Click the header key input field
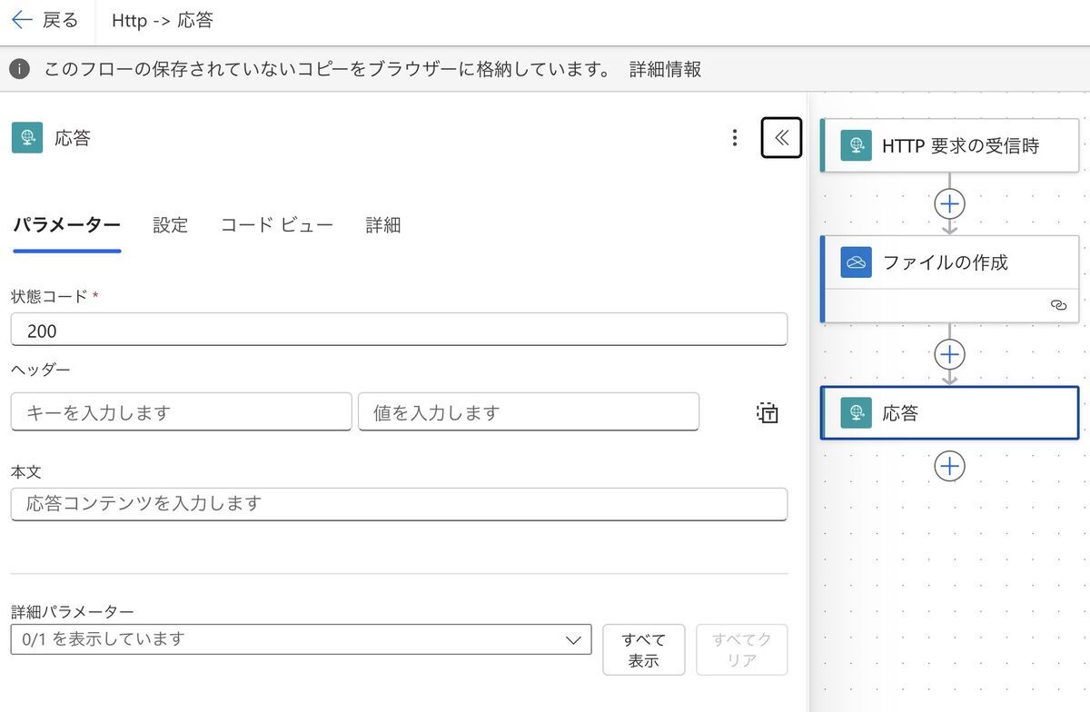The width and height of the screenshot is (1090, 712). click(181, 412)
